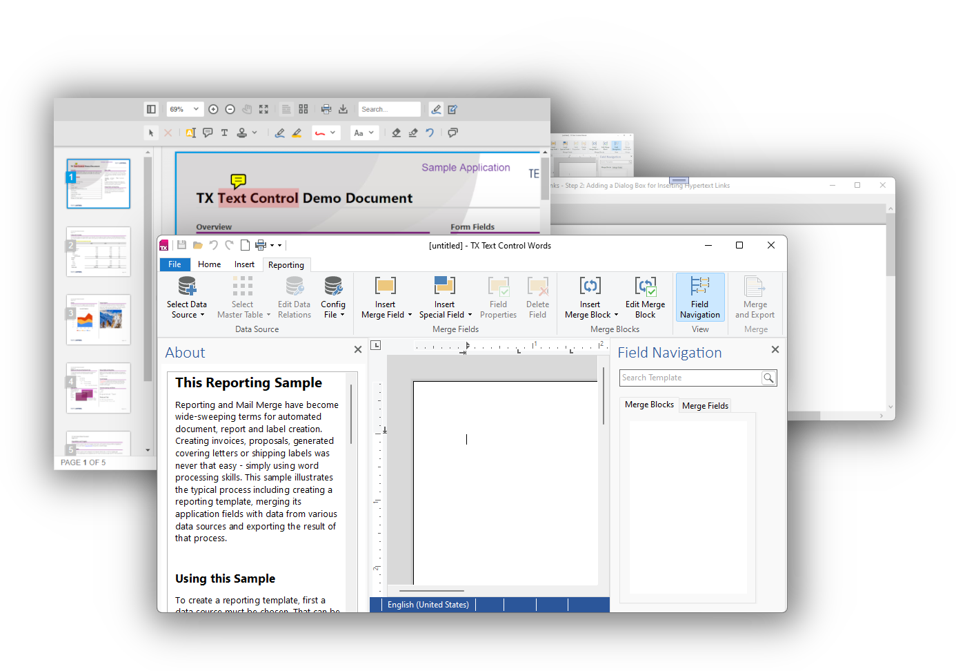This screenshot has width=956, height=671.
Task: Open page 3 thumbnail with chart
Action: click(98, 320)
